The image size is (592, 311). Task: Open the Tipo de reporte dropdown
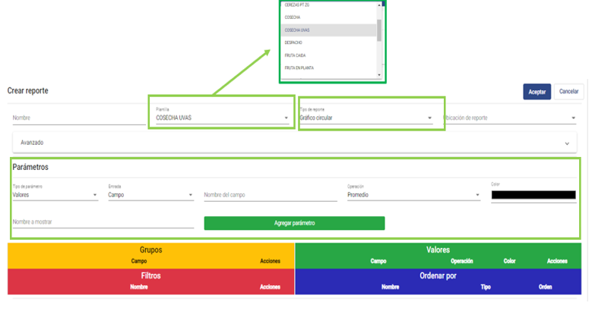366,118
